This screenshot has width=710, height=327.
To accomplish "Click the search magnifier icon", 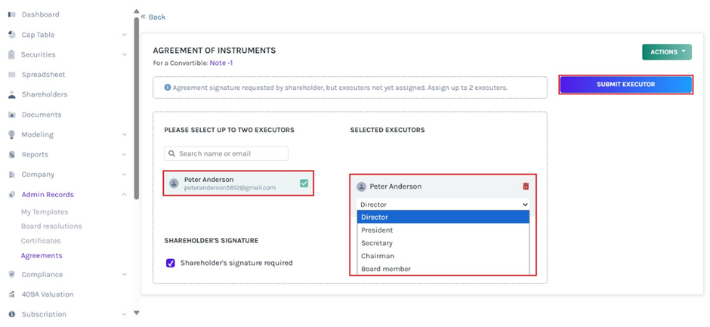I will click(171, 153).
